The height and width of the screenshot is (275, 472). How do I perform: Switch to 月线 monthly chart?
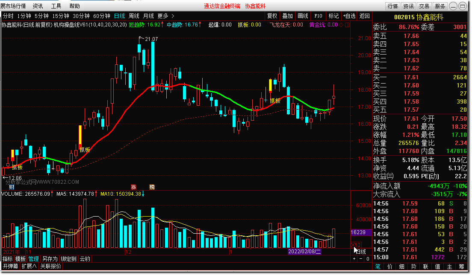pyautogui.click(x=148, y=16)
